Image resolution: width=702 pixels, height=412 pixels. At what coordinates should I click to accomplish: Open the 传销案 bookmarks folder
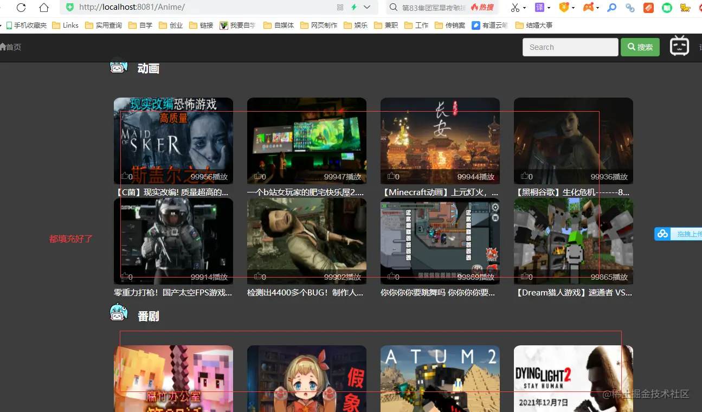pyautogui.click(x=450, y=25)
